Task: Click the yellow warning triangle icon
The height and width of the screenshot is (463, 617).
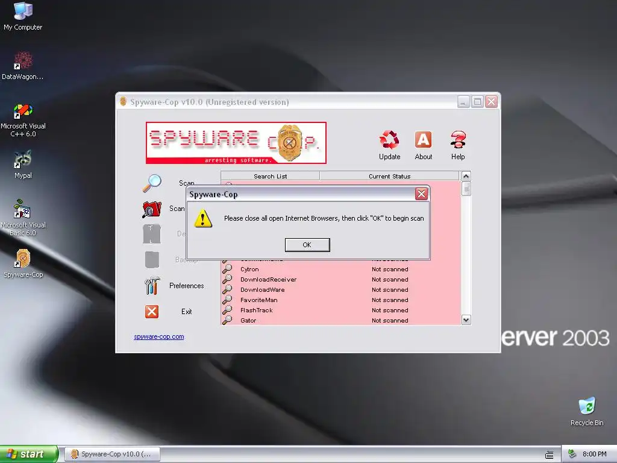Action: coord(203,218)
